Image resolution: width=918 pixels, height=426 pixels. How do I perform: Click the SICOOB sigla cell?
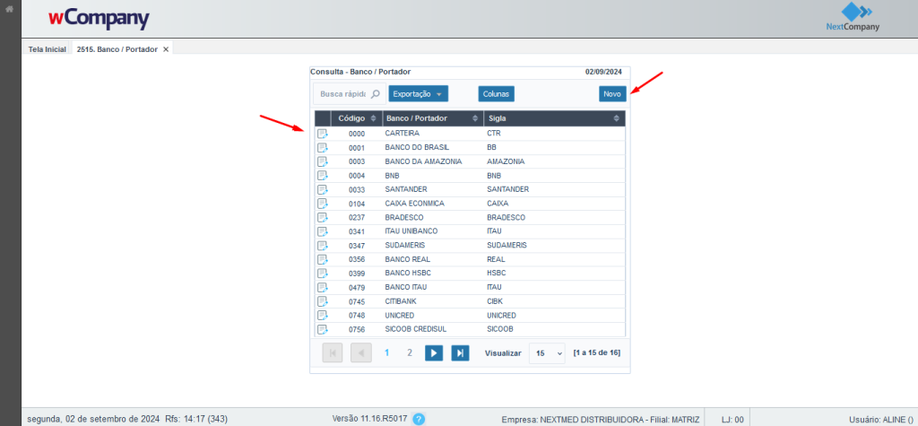pos(500,330)
